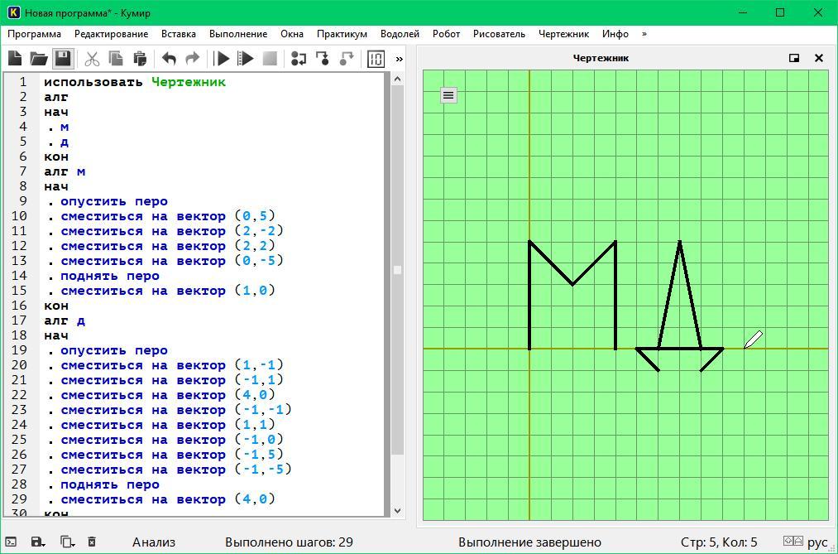The height and width of the screenshot is (554, 838).
Task: Stop program execution
Action: 270,59
